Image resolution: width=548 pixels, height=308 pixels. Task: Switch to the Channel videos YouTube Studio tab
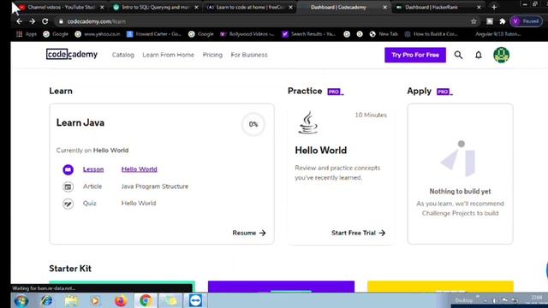[x=61, y=7]
